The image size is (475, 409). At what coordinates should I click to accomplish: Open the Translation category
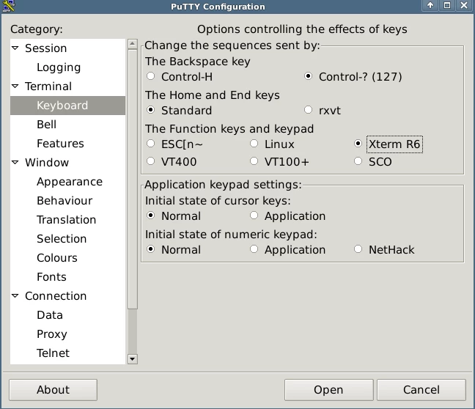point(67,220)
